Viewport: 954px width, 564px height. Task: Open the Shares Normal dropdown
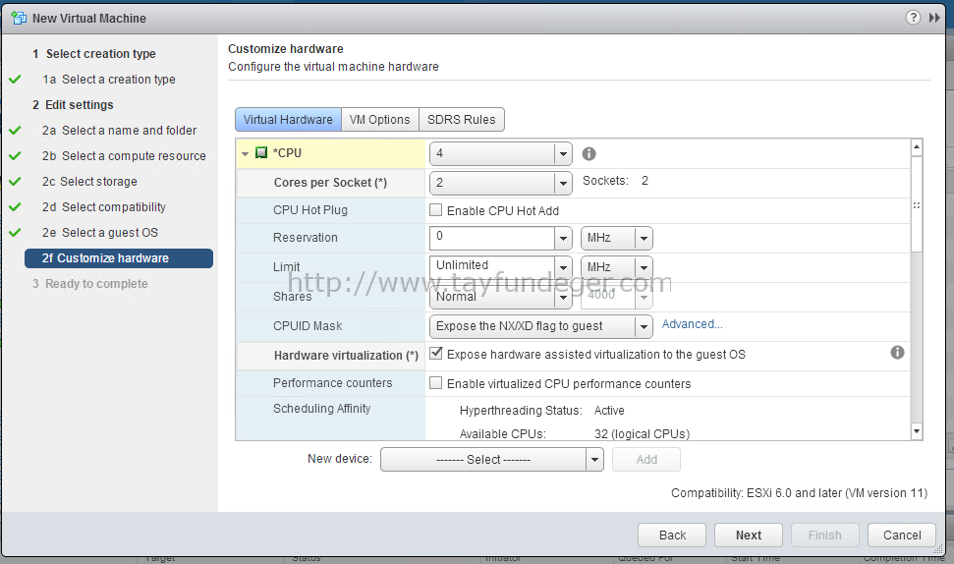(x=563, y=297)
